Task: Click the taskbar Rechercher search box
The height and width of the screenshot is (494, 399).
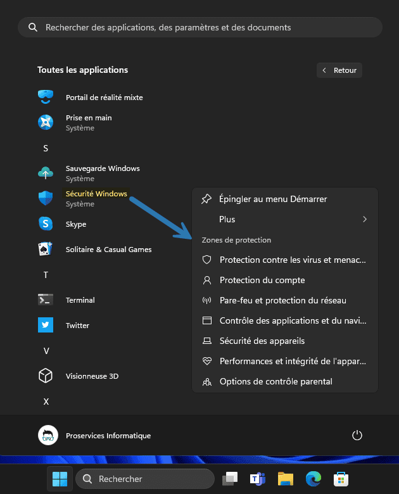Action: pyautogui.click(x=145, y=479)
